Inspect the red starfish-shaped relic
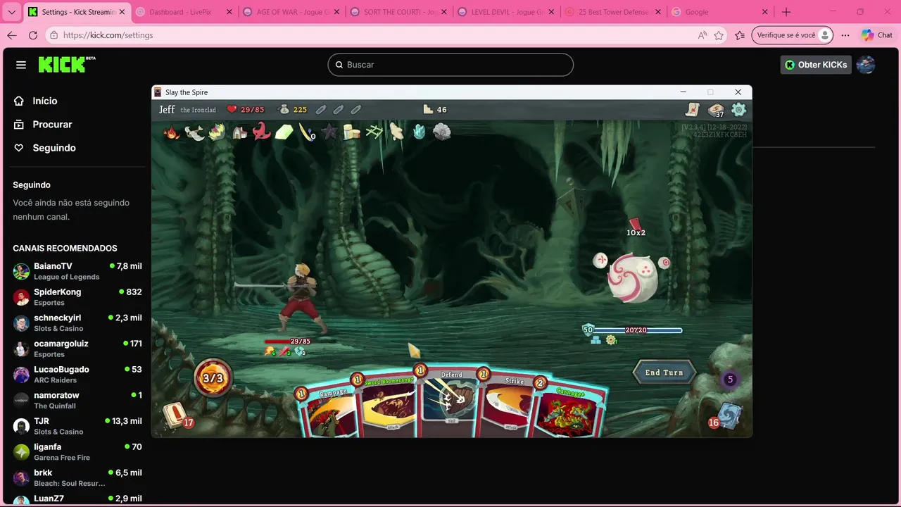The height and width of the screenshot is (507, 901). [x=262, y=132]
